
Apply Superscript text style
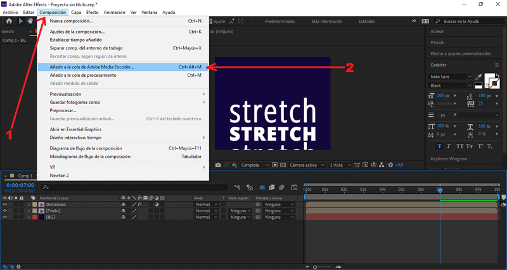480,146
